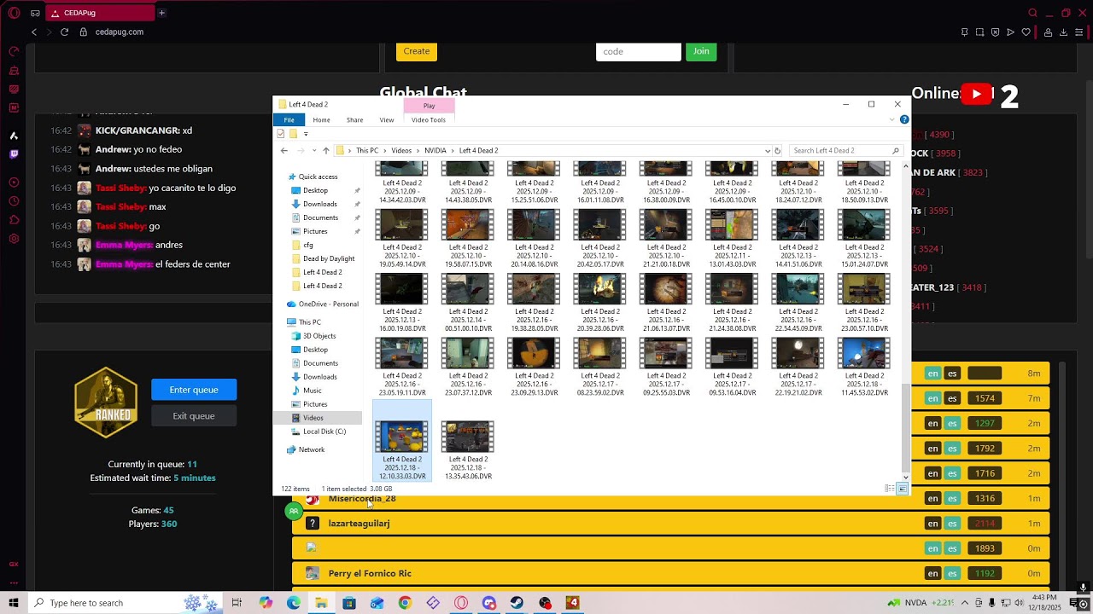
Task: Click the Windows Start button
Action: tap(14, 603)
